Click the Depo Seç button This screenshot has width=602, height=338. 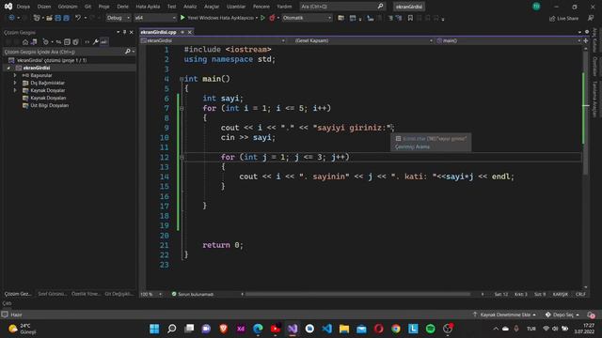pyautogui.click(x=562, y=315)
